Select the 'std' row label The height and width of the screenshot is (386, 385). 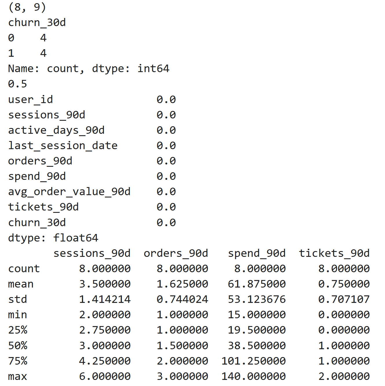click(x=17, y=299)
